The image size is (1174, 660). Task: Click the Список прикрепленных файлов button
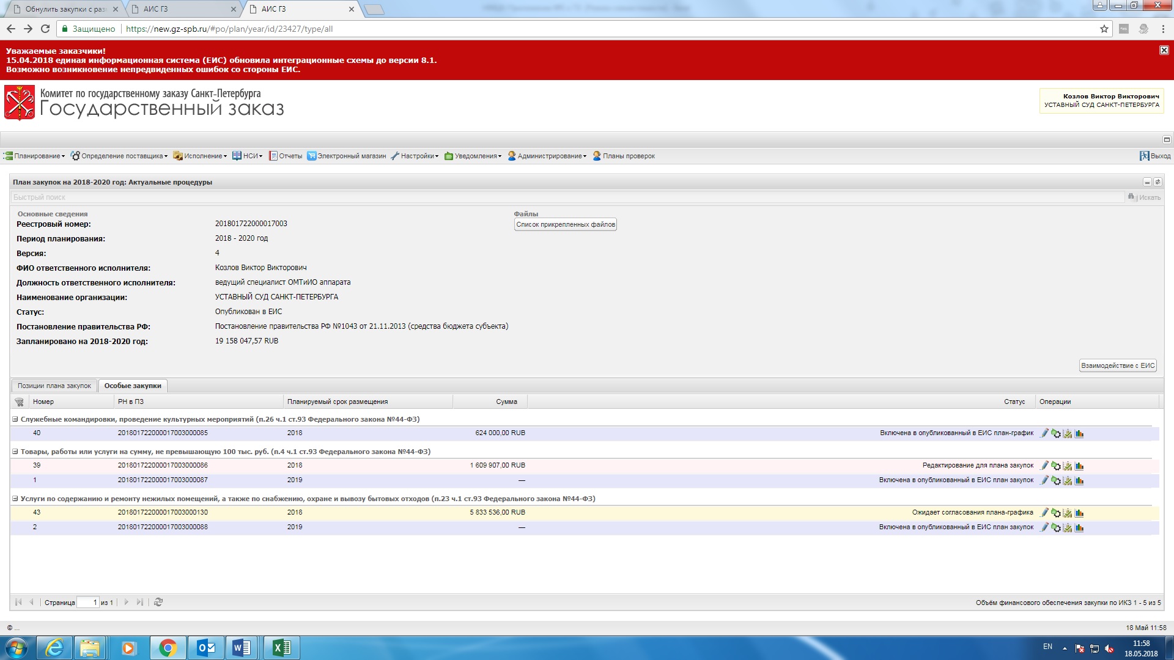click(565, 225)
